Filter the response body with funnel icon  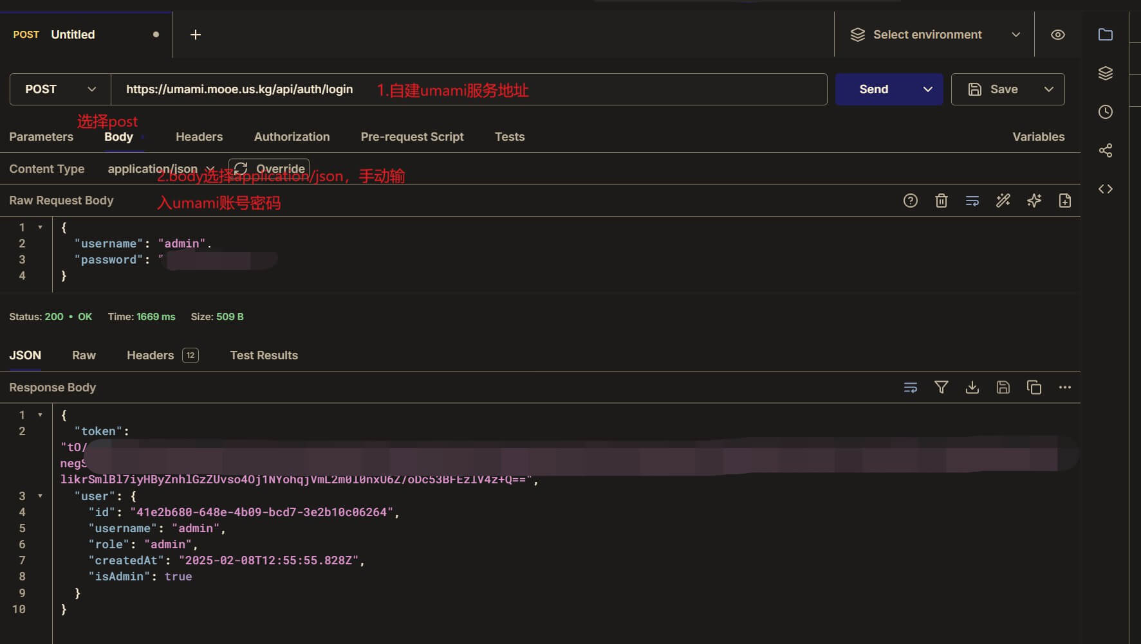941,388
